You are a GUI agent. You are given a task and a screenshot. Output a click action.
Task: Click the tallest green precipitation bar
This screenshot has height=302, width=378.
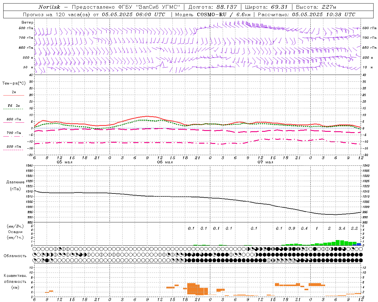coord(338,243)
